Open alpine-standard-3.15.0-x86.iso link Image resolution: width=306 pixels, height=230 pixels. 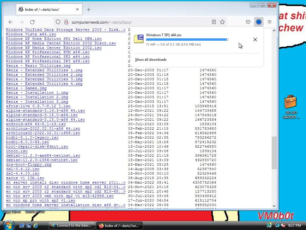click(x=42, y=115)
